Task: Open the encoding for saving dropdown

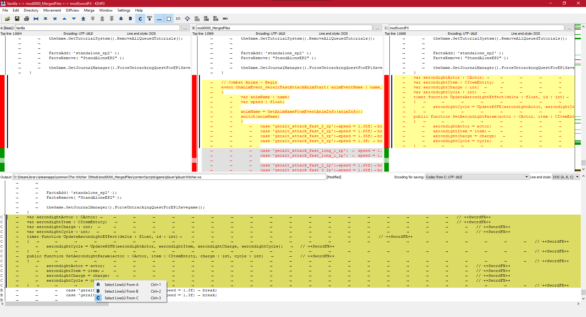Action: point(477,177)
